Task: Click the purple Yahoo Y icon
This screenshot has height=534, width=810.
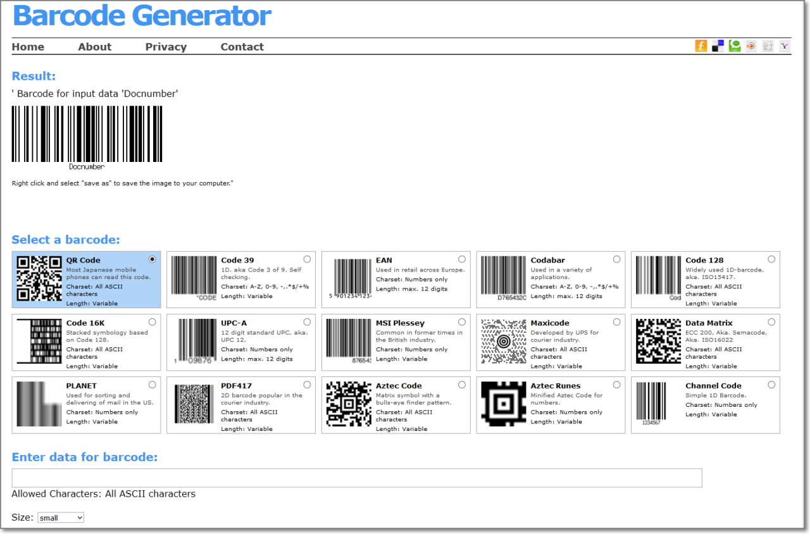Action: pos(785,46)
